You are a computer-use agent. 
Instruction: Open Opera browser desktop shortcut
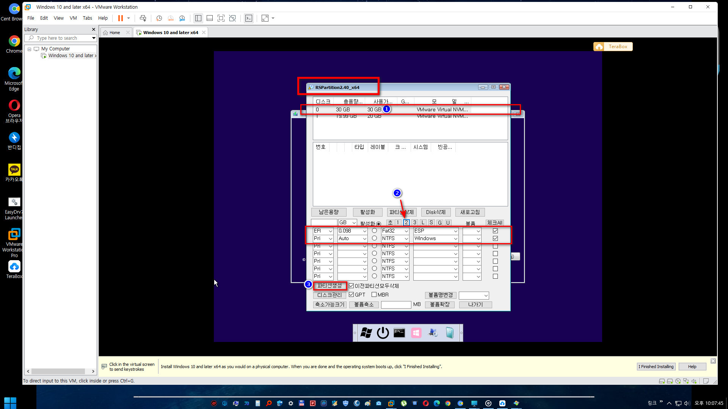click(x=14, y=111)
